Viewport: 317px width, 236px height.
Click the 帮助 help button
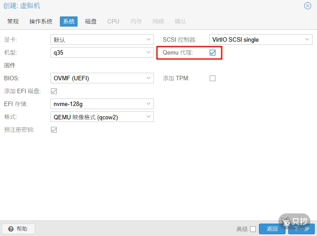18,229
